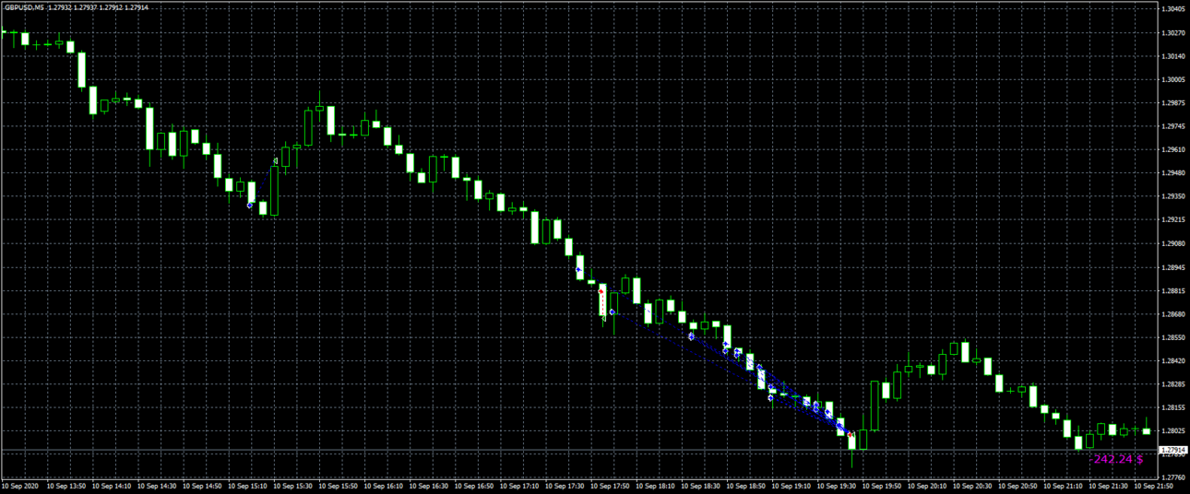Click the 10 Sep 17:10 time label
Image resolution: width=1190 pixels, height=494 pixels.
(x=519, y=486)
